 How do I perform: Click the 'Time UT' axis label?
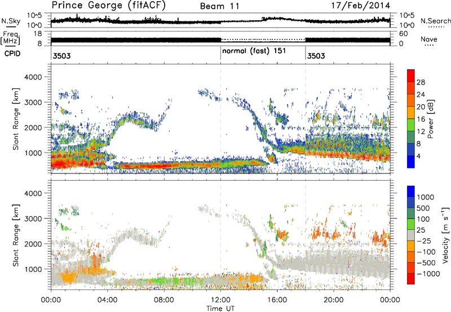[220, 308]
